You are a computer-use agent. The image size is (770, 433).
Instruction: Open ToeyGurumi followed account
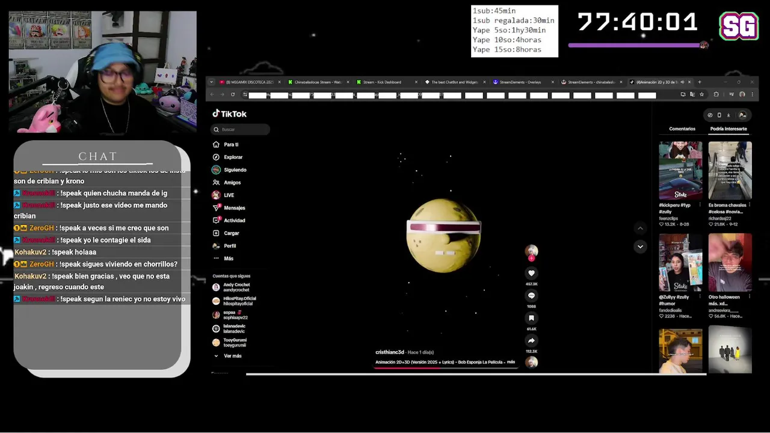[x=229, y=342]
